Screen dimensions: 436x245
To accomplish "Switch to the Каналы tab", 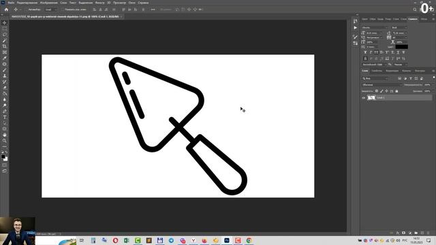I will [406, 71].
